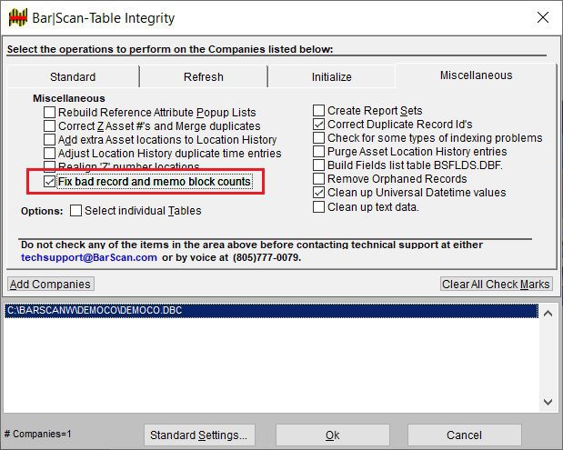The height and width of the screenshot is (450, 563).
Task: Click the company list scroll down arrow
Action: point(548,402)
